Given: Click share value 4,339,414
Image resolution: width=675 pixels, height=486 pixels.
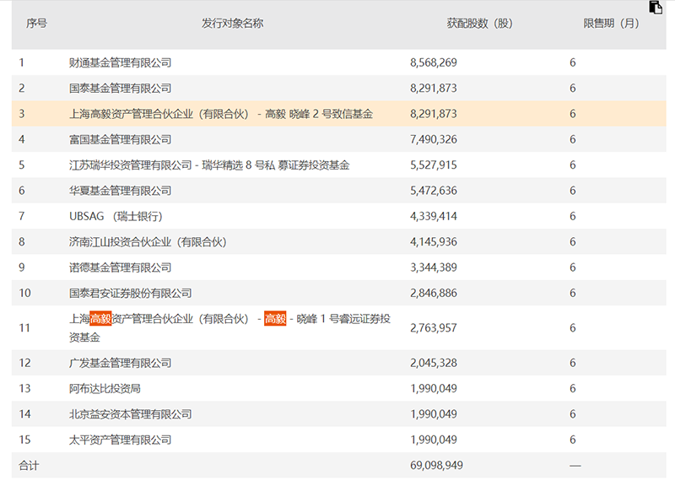Looking at the screenshot, I should [434, 216].
